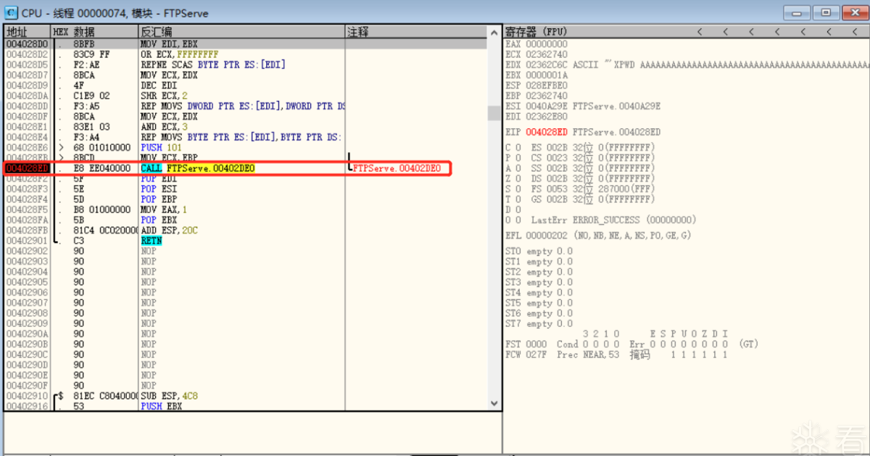Select the REPNE SCAS BYTE PTR instruction
Screen dimensions: 870x456
(213, 65)
